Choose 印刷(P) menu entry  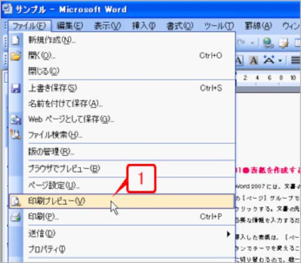tap(122, 217)
